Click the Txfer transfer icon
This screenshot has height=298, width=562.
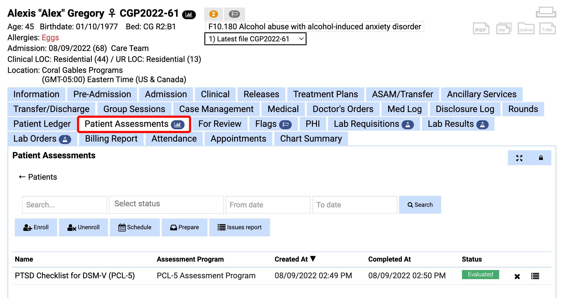pos(547,28)
